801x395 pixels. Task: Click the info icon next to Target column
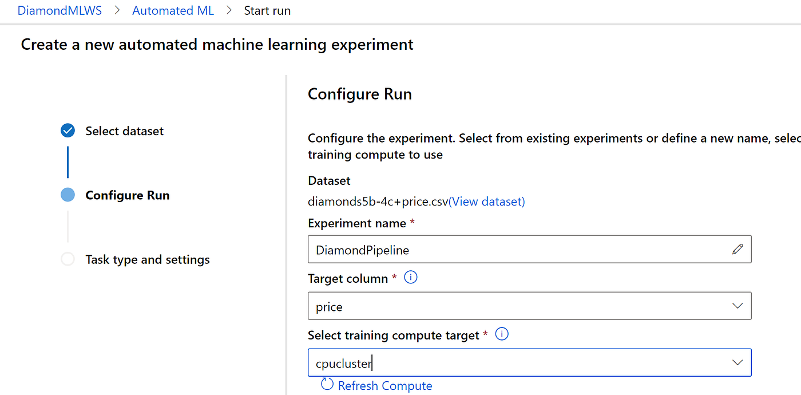411,277
